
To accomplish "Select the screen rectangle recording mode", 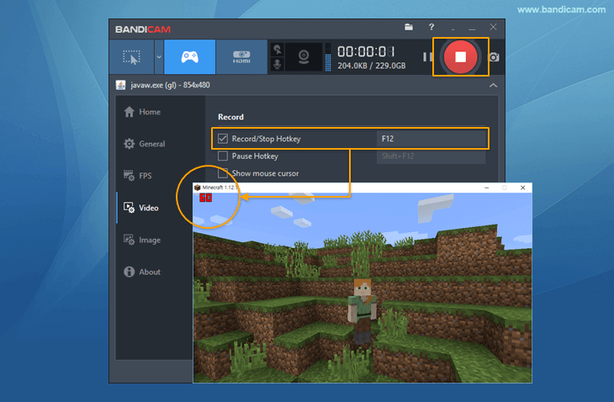I will pyautogui.click(x=131, y=57).
